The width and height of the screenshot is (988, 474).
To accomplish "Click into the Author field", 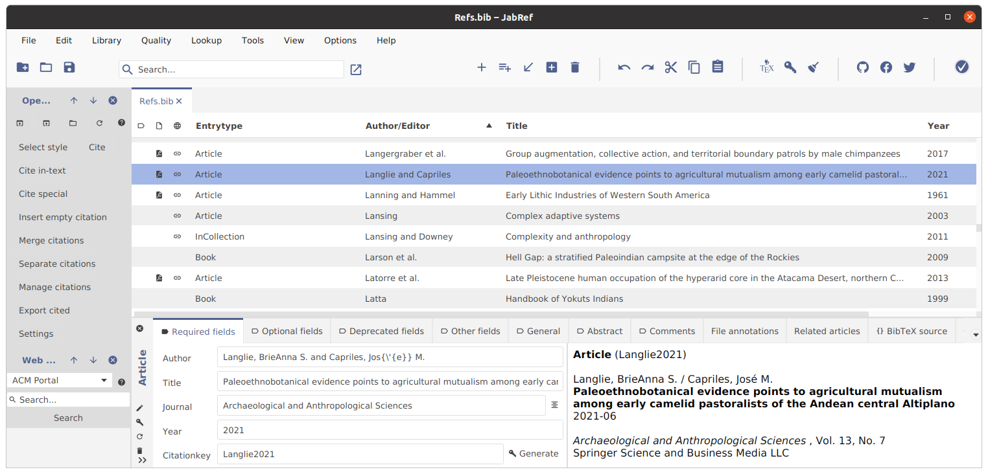I will click(x=390, y=357).
